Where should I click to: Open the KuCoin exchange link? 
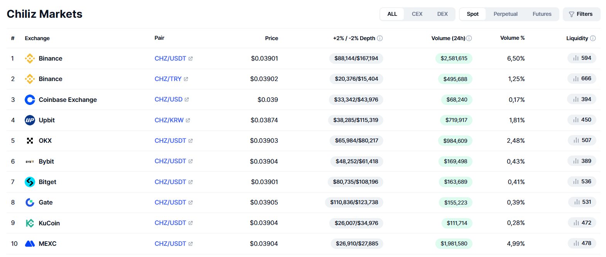point(49,223)
